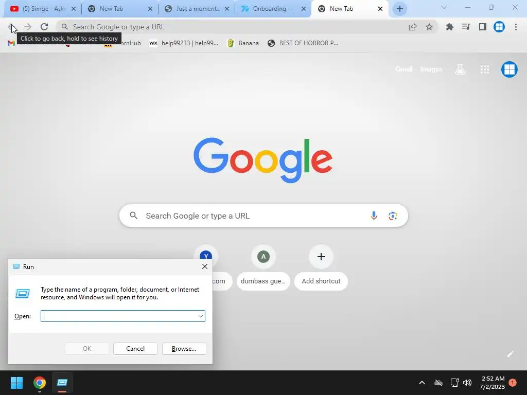Click the browser back arrow

tap(11, 27)
